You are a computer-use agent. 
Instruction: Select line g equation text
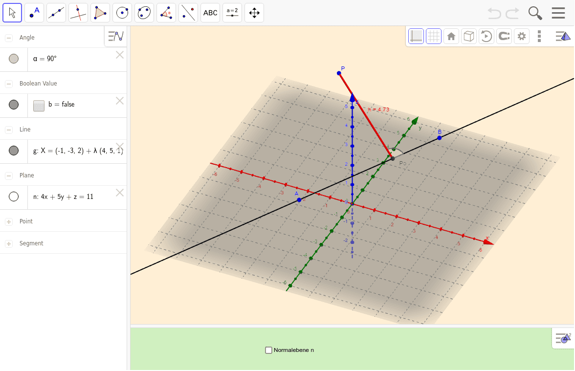pyautogui.click(x=78, y=151)
